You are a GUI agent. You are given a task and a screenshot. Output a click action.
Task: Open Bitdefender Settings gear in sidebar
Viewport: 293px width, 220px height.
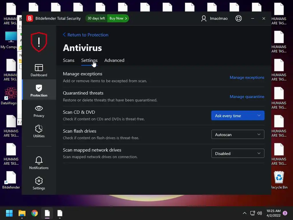(39, 183)
